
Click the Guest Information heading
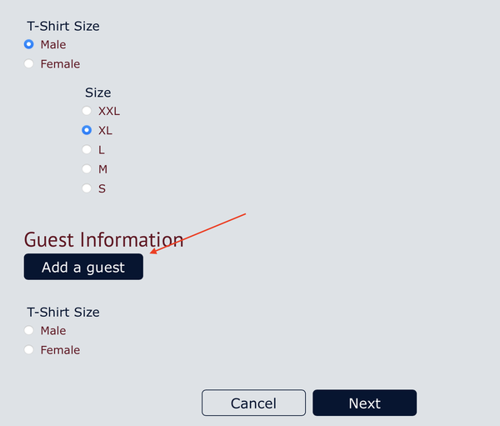[103, 240]
